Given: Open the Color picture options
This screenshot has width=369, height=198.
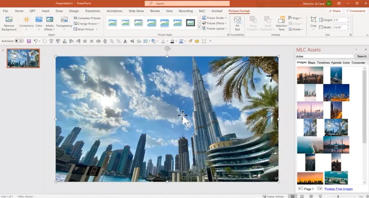Looking at the screenshot, I should pos(39,23).
